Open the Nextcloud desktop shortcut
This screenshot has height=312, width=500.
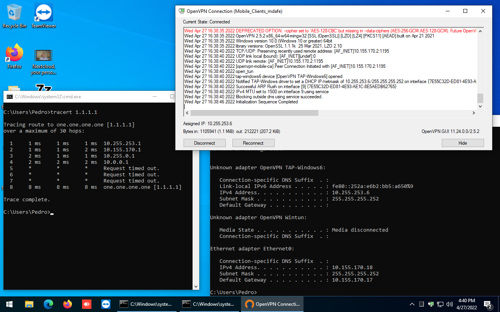pyautogui.click(x=43, y=55)
